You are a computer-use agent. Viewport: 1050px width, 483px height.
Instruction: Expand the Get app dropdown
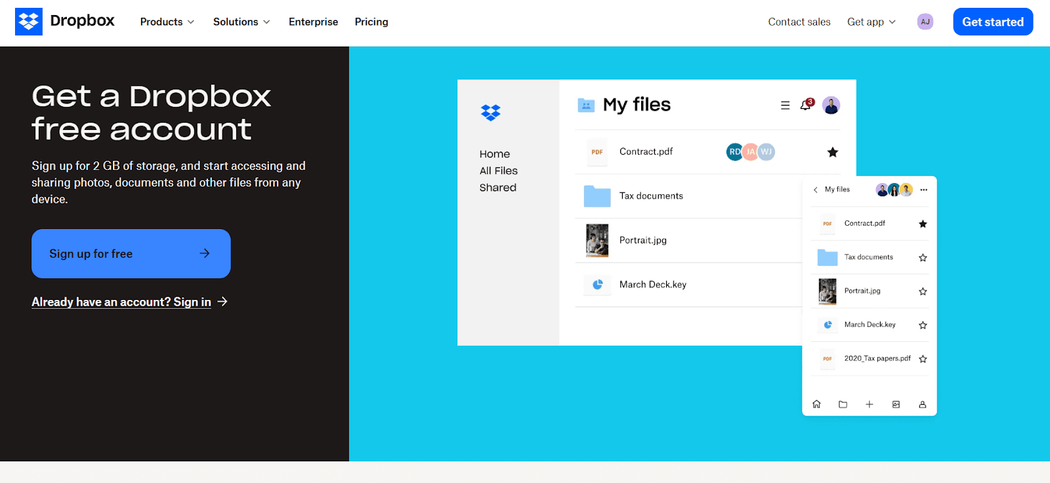(871, 22)
